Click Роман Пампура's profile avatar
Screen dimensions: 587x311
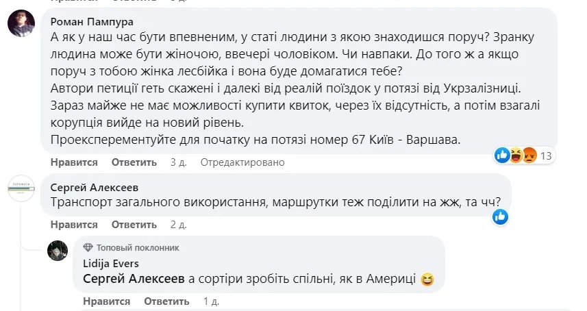click(x=21, y=25)
